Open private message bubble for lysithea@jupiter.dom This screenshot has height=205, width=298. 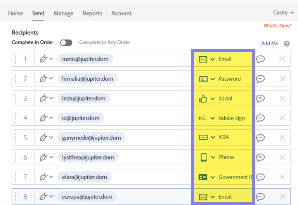[x=260, y=158]
